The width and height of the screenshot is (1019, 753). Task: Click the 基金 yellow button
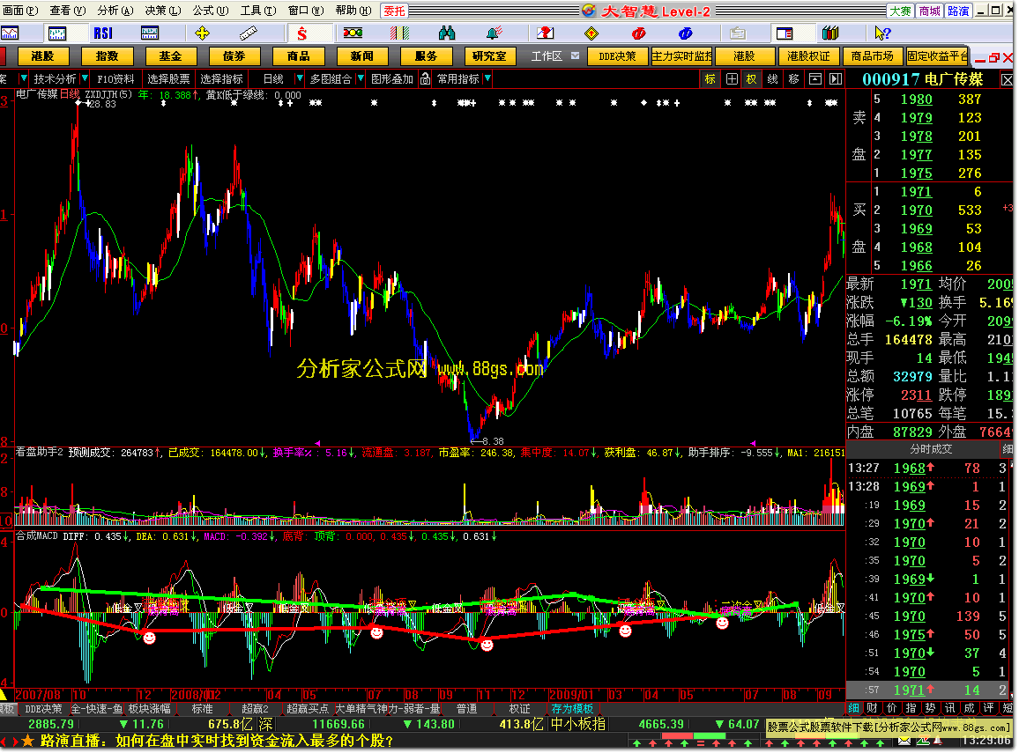pyautogui.click(x=169, y=56)
